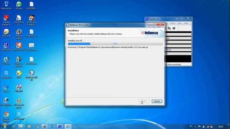Launch LibreOffice 5.1 from desktop
Screen dimensions: 230x129
pos(19,20)
